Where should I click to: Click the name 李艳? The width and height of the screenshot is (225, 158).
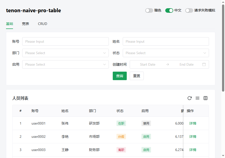point(65,137)
